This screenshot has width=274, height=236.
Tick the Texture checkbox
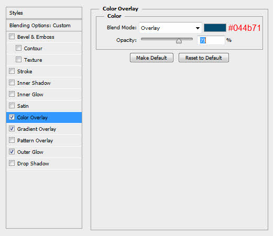click(x=18, y=60)
